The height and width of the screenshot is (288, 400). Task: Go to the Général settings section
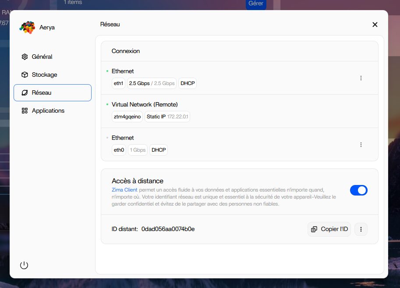click(x=42, y=57)
